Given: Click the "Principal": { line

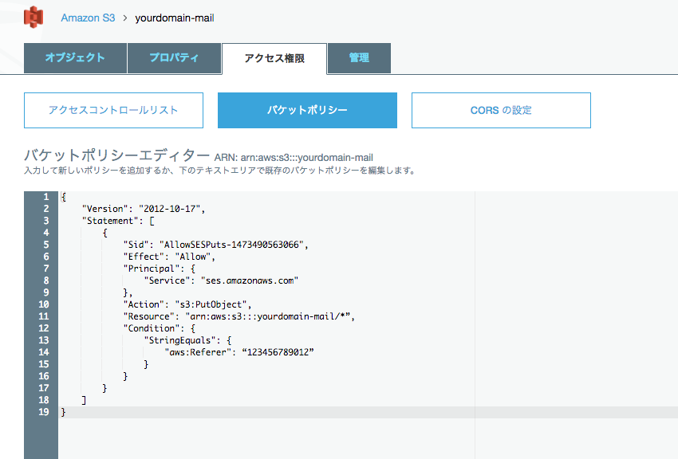Looking at the screenshot, I should [160, 269].
